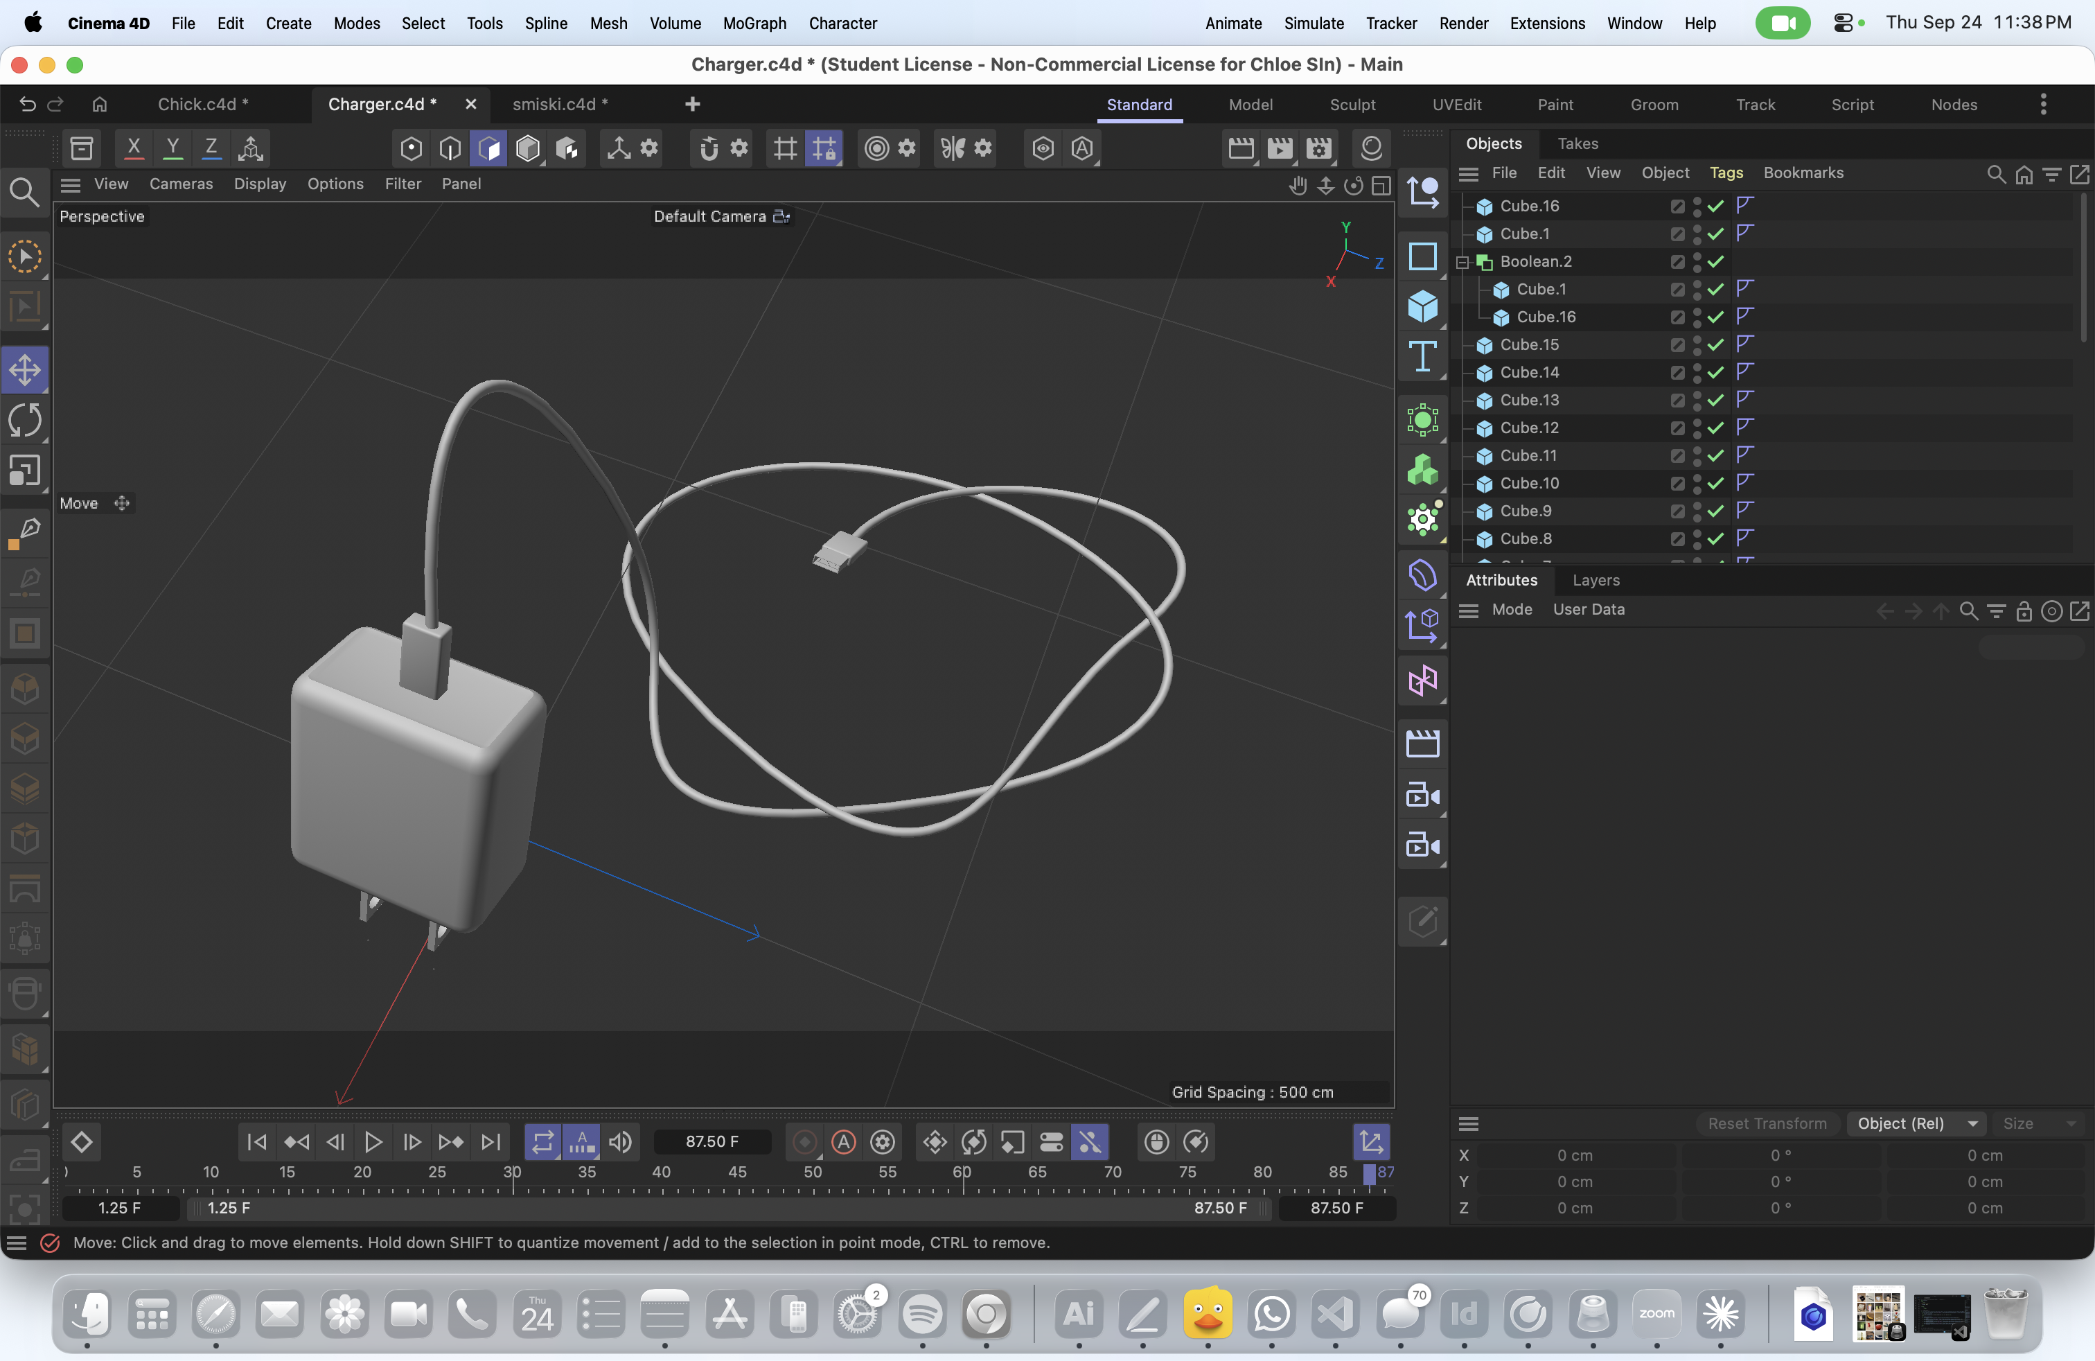The width and height of the screenshot is (2095, 1361).
Task: Switch to the Takes tab
Action: point(1577,143)
